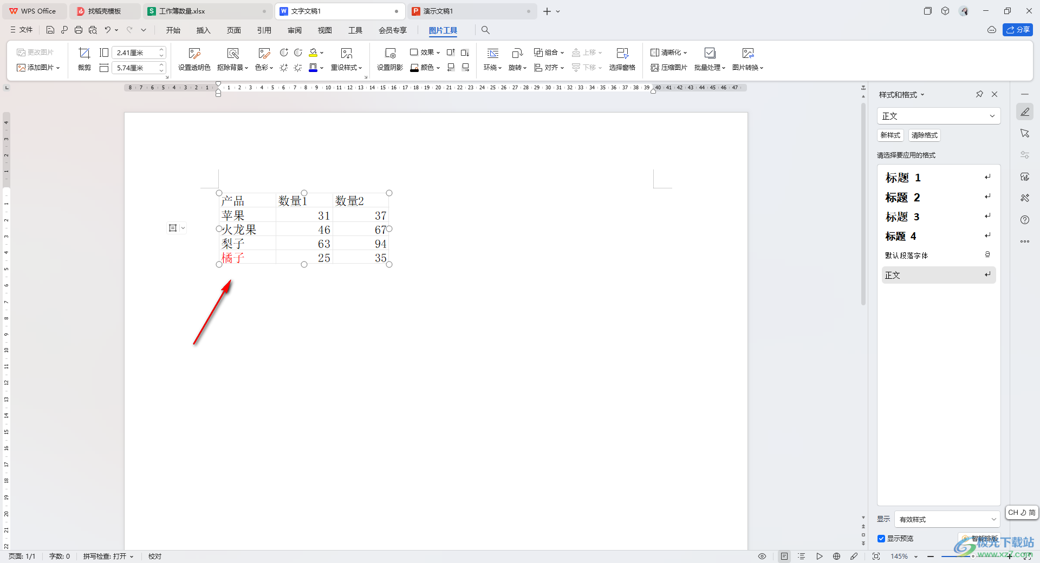Click the 压缩图片 compress picture button
This screenshot has height=563, width=1040.
(669, 68)
